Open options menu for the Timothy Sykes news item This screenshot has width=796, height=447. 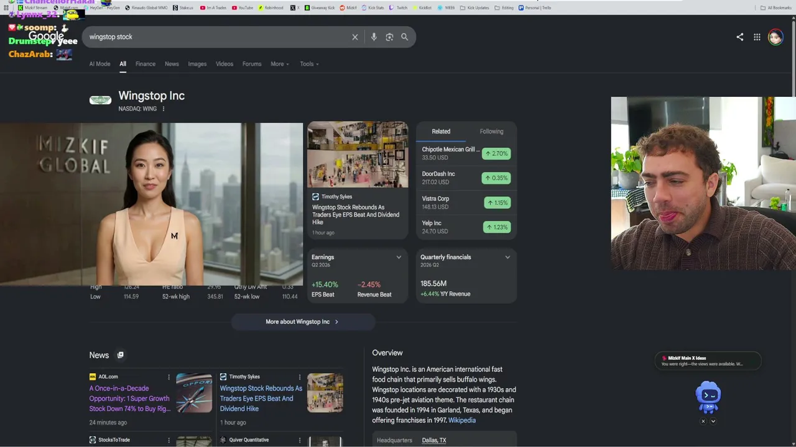[300, 377]
